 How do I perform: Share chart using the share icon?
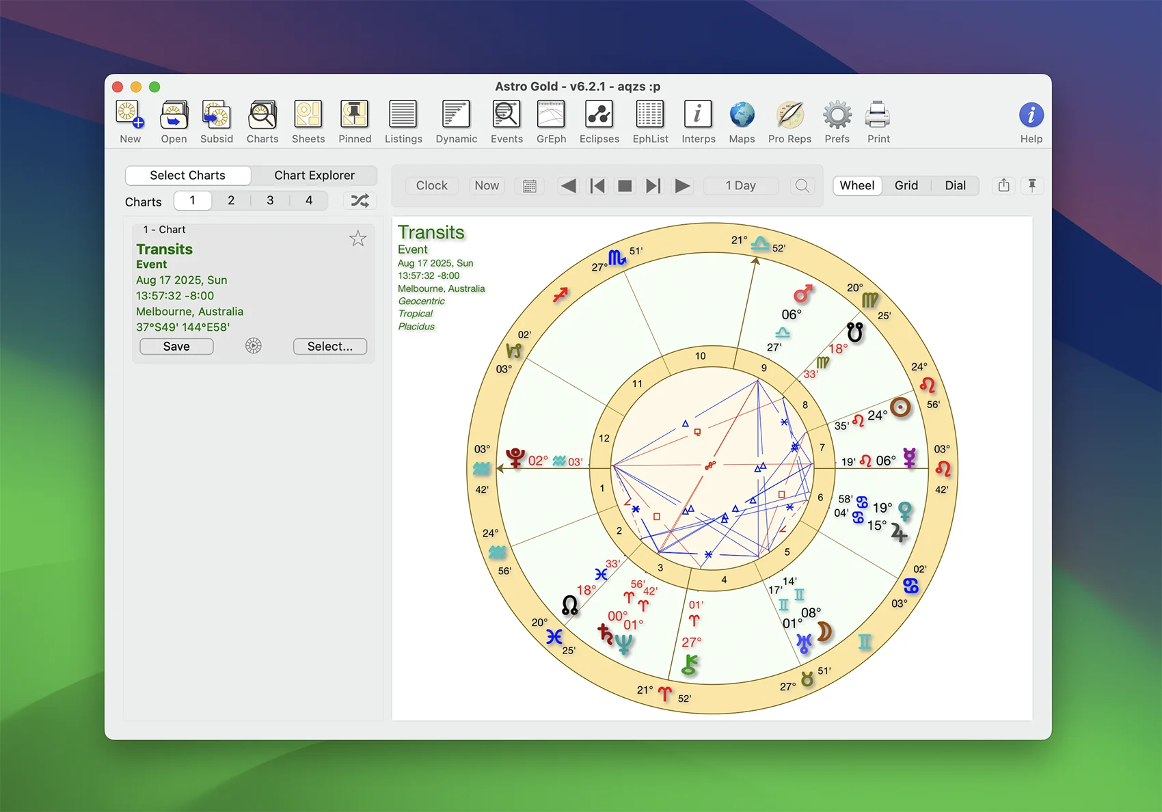point(1003,185)
